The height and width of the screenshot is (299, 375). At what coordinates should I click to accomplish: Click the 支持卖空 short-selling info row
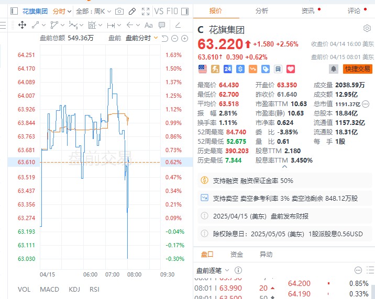click(284, 198)
